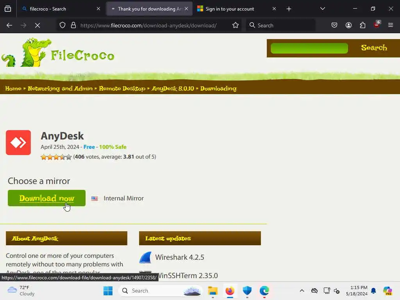Screen dimensions: 400x300
Task: Open the Firefox account icon
Action: [x=349, y=25]
